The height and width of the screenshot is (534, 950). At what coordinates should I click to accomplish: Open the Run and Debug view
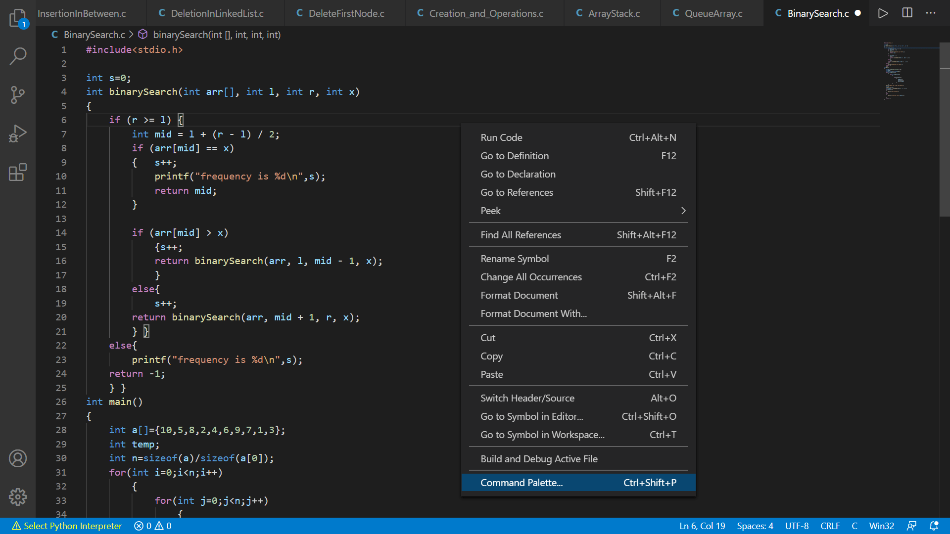pyautogui.click(x=18, y=133)
